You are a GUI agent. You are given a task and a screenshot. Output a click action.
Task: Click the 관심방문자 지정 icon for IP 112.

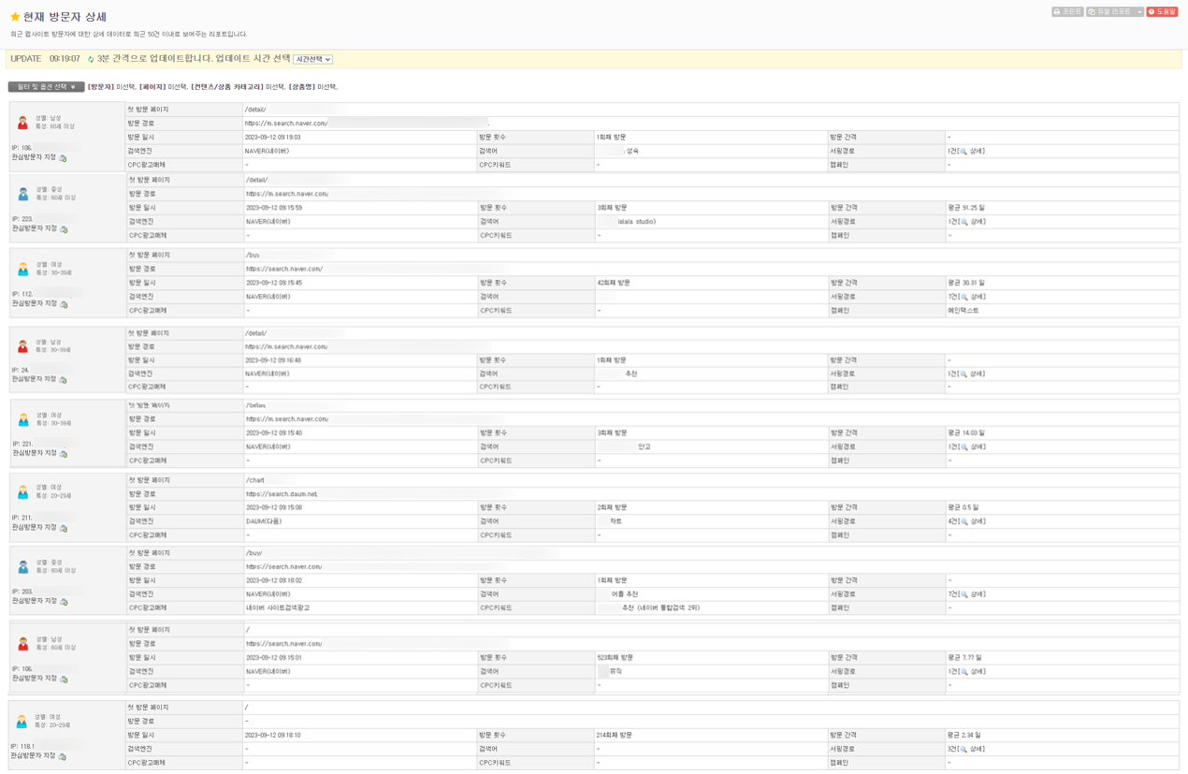[x=64, y=304]
